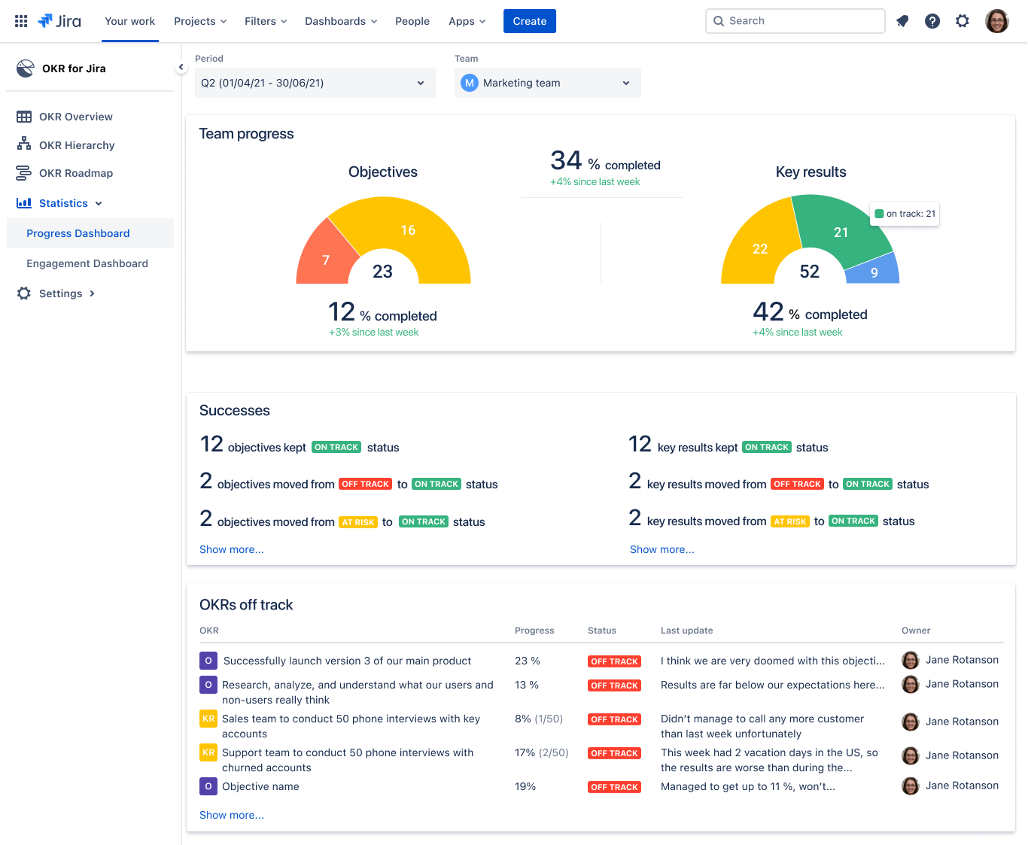The height and width of the screenshot is (845, 1028).
Task: Expand the Settings section
Action: pyautogui.click(x=60, y=293)
